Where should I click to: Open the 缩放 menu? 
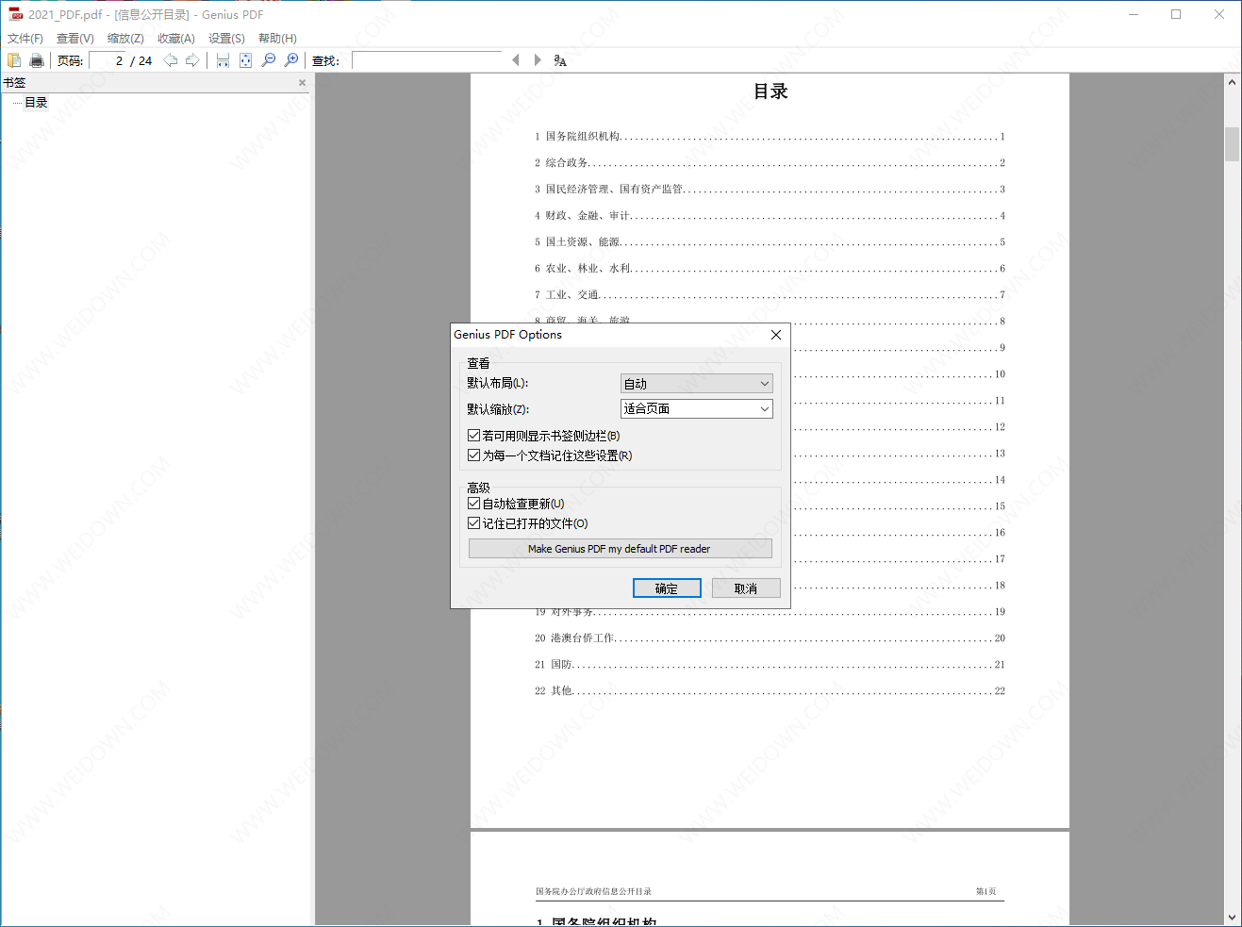[x=125, y=39]
